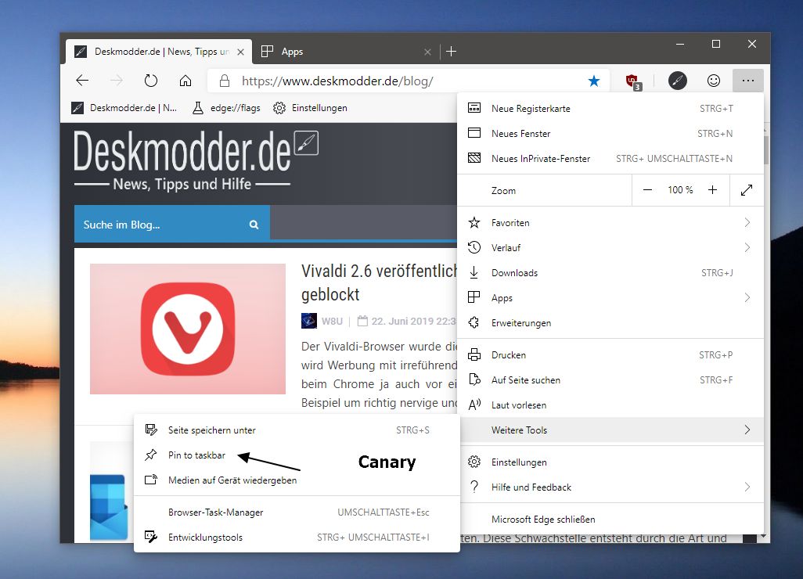803x579 pixels.
Task: Click the W8U author avatar image
Action: click(x=309, y=321)
